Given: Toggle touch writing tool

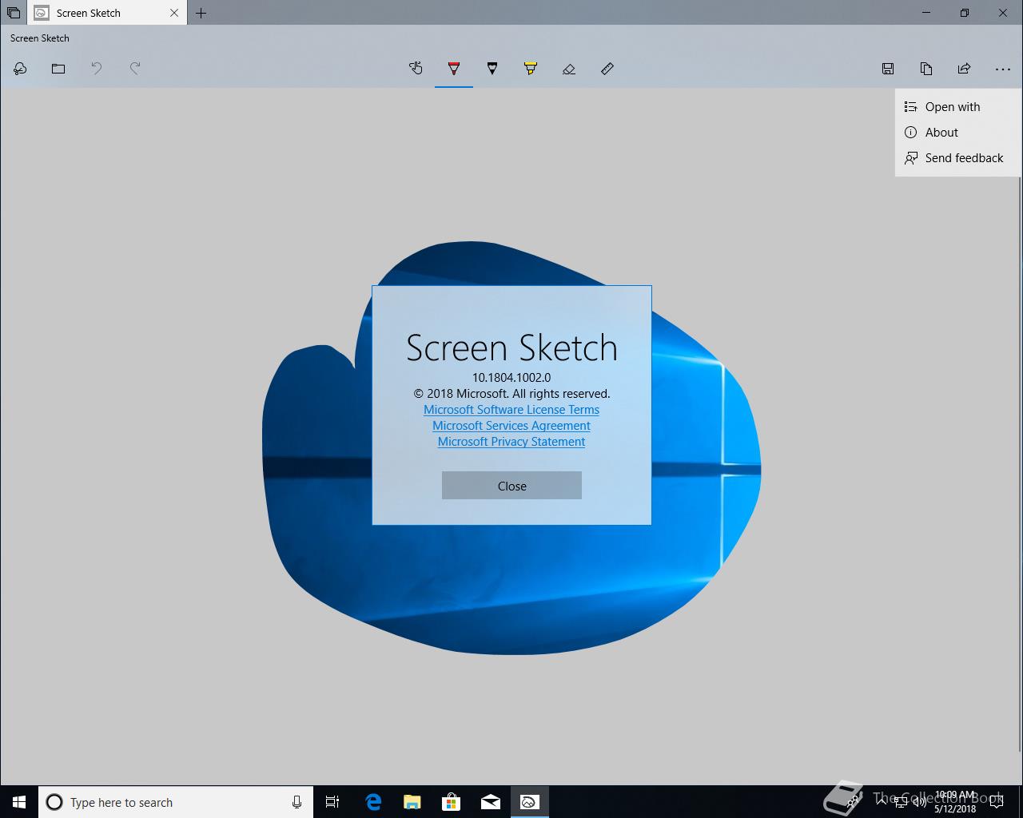Looking at the screenshot, I should [x=416, y=69].
